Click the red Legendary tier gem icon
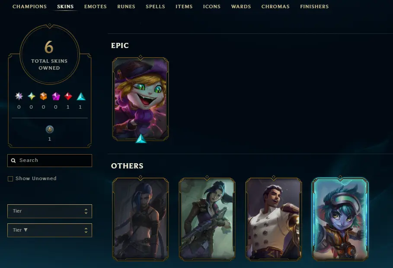 (68, 96)
